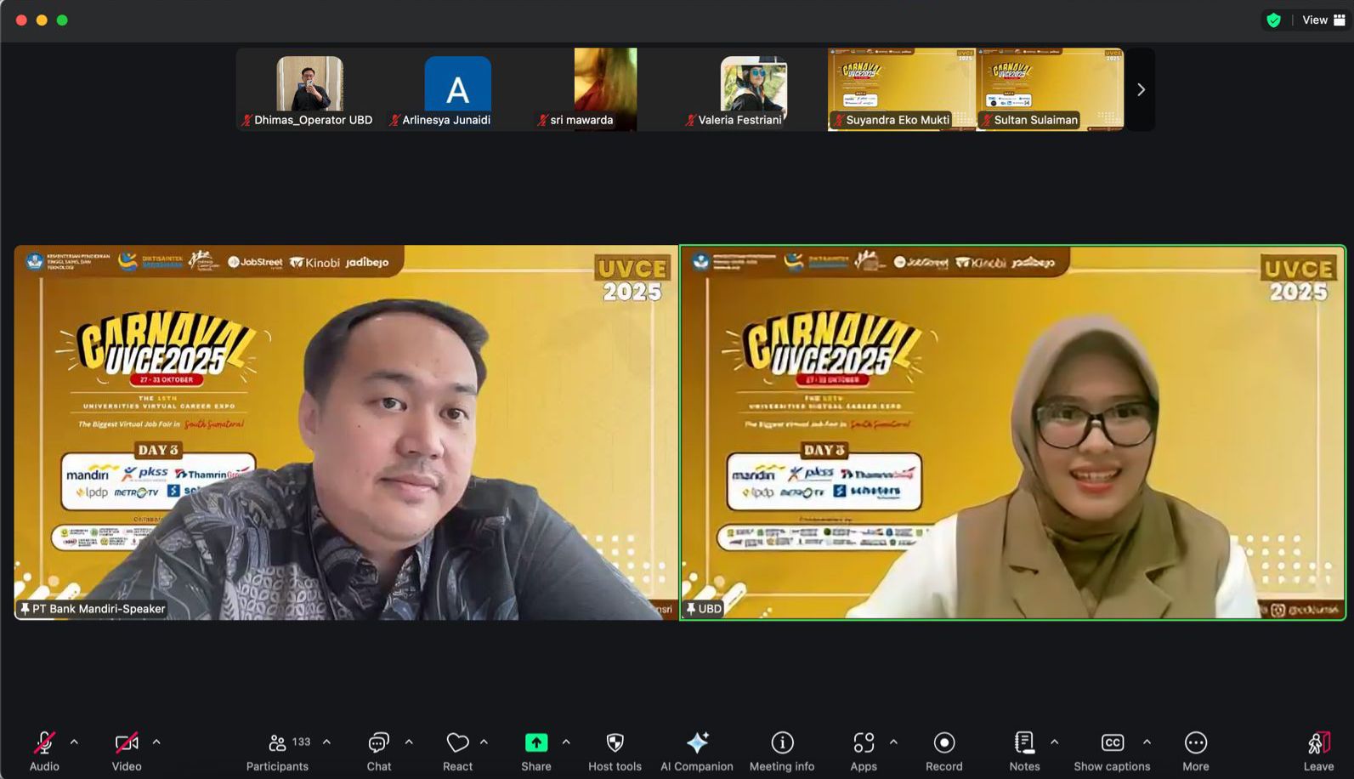Expand video options arrow next to Video
Image resolution: width=1354 pixels, height=779 pixels.
point(156,742)
